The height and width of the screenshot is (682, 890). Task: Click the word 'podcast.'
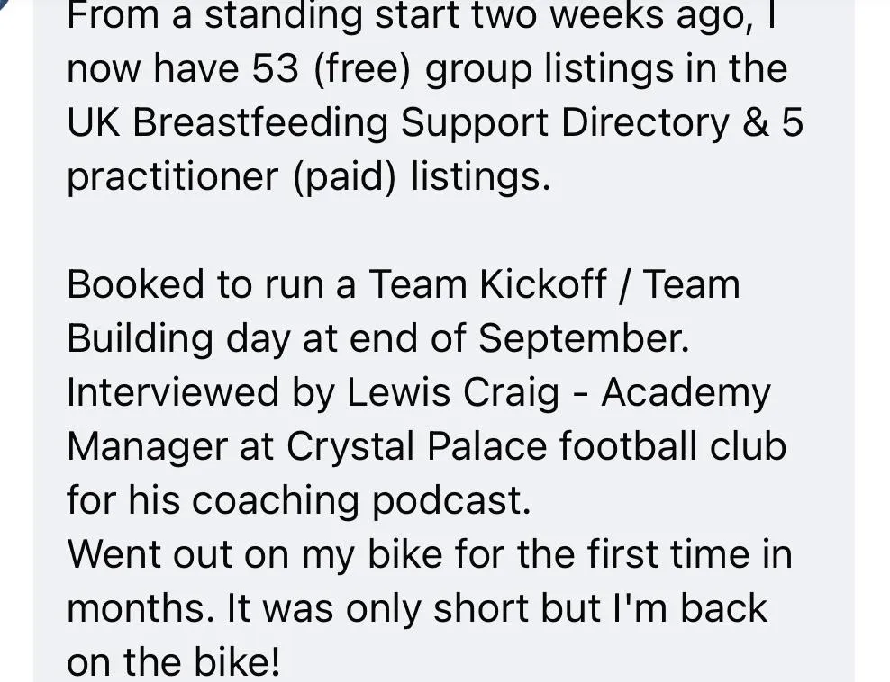[x=451, y=501]
